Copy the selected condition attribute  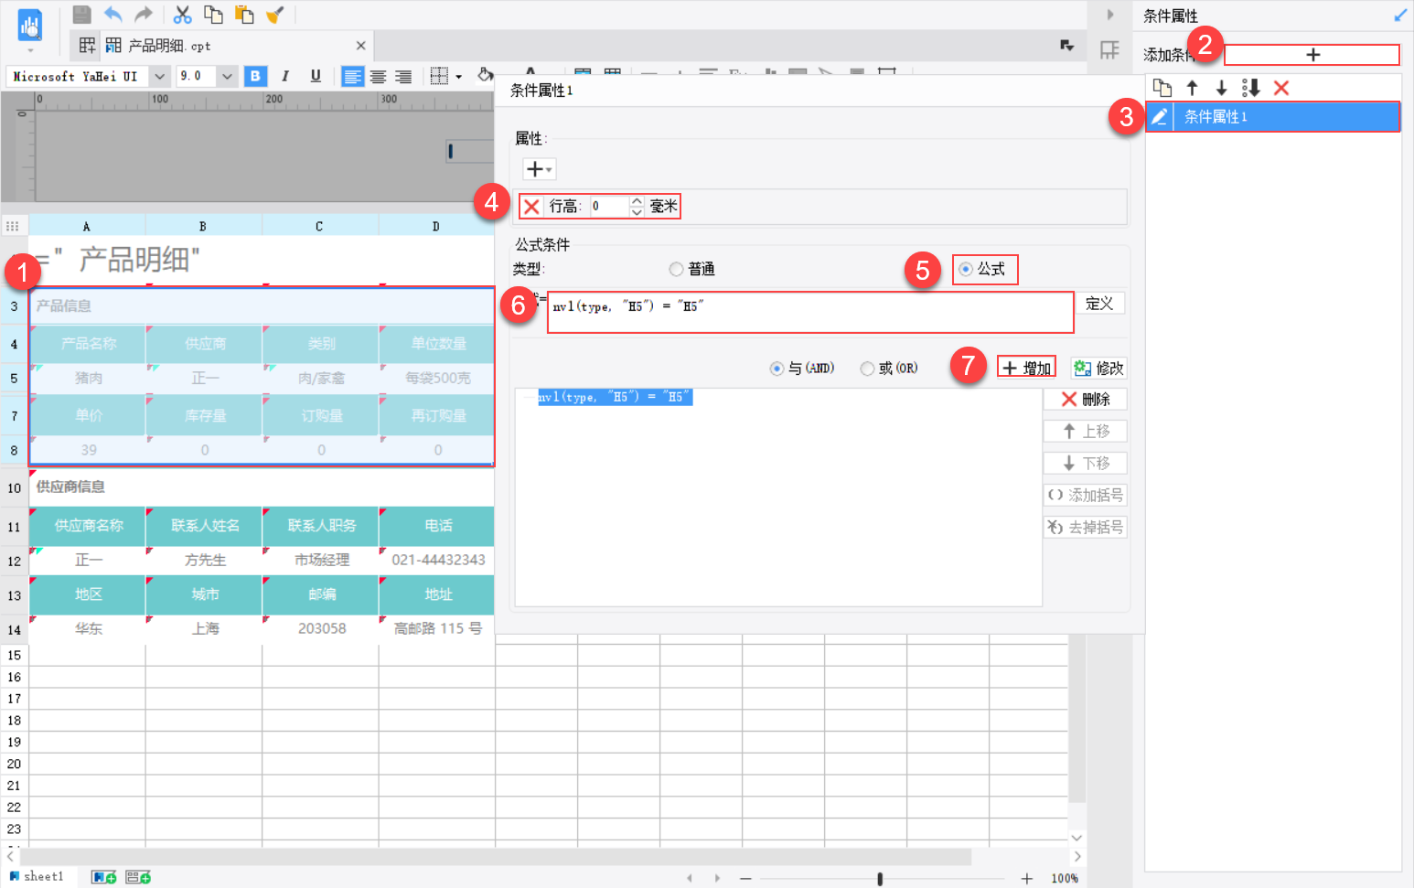pyautogui.click(x=1162, y=88)
